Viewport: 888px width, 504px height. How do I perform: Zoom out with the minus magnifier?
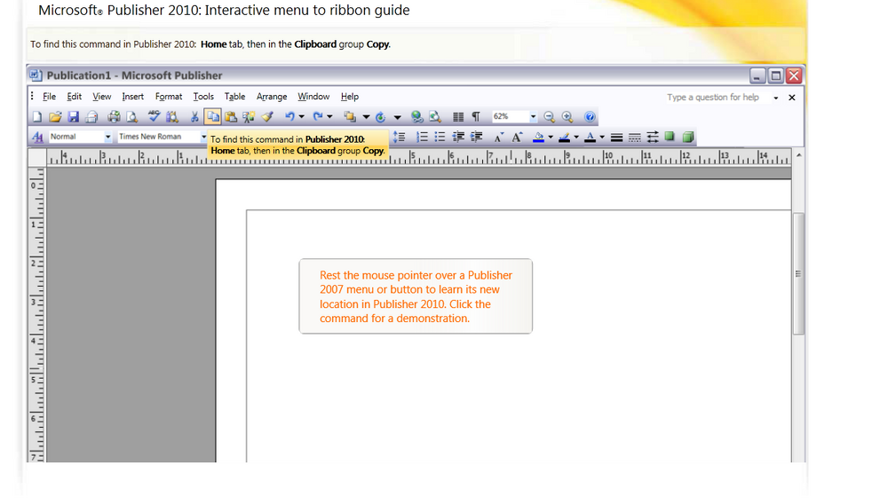[x=549, y=117]
